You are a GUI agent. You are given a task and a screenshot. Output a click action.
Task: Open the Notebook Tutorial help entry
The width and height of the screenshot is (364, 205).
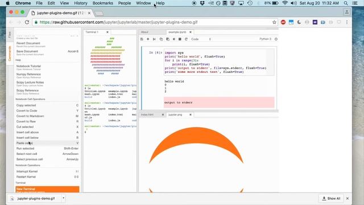coord(47,67)
